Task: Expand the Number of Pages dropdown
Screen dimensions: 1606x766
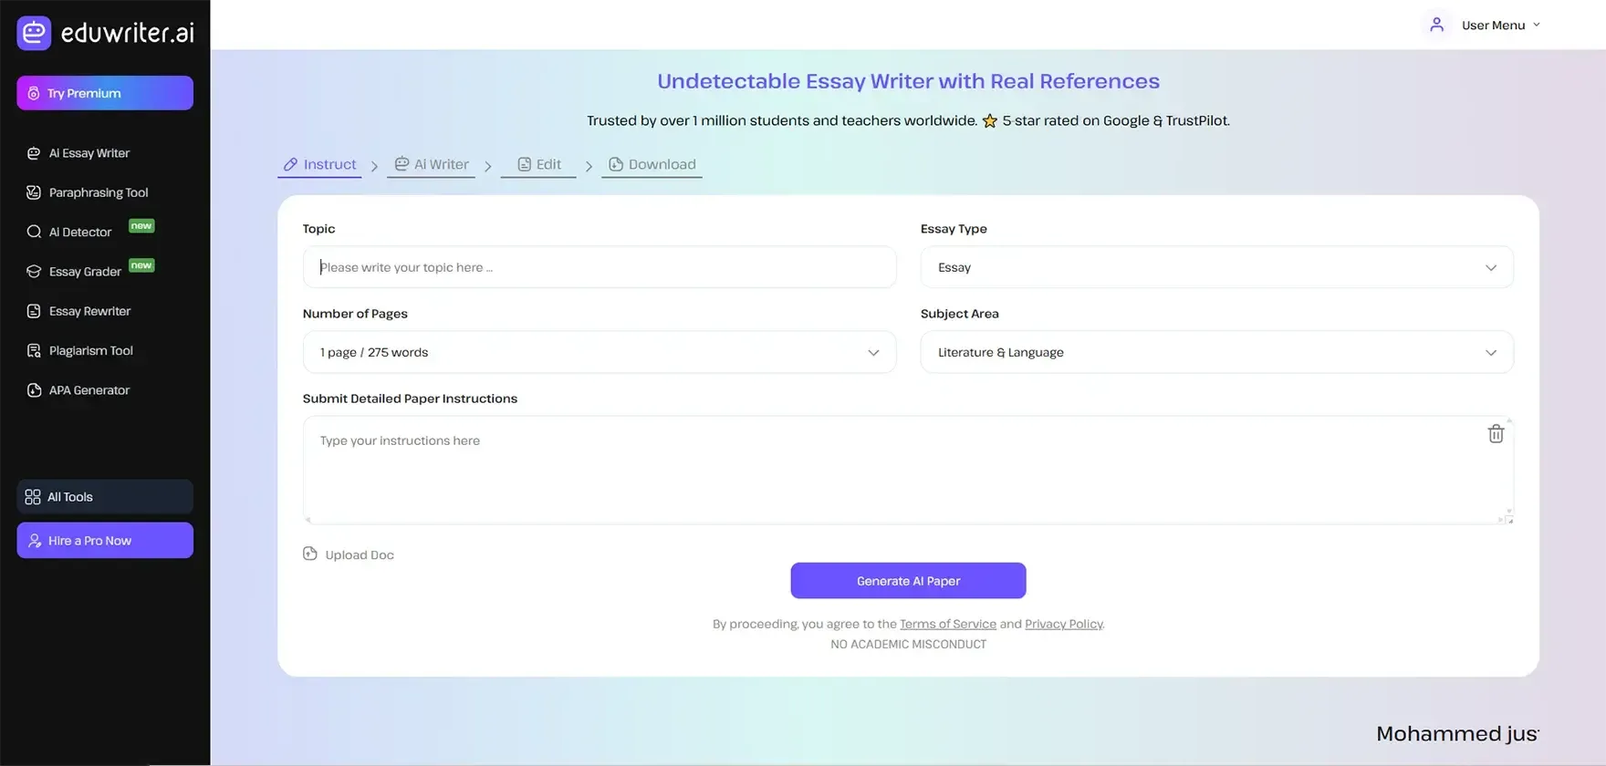Action: 599,352
